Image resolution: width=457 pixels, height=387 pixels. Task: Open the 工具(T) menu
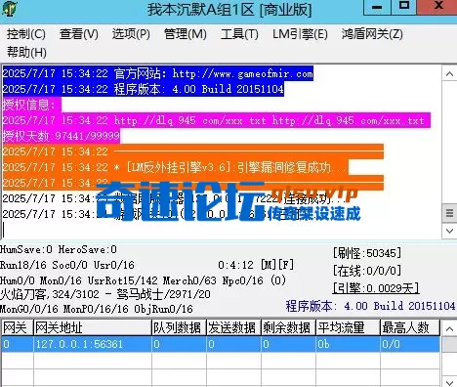click(239, 34)
